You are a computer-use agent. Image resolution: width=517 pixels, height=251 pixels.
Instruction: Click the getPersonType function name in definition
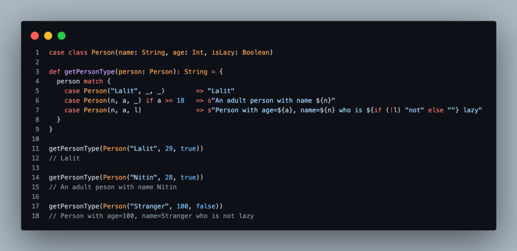[x=90, y=72]
